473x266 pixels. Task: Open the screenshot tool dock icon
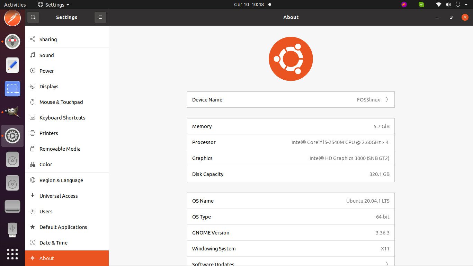[12, 89]
